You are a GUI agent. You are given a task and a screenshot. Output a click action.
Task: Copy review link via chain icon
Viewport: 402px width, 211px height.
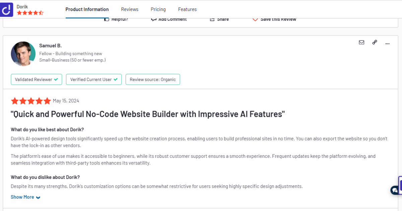point(375,42)
